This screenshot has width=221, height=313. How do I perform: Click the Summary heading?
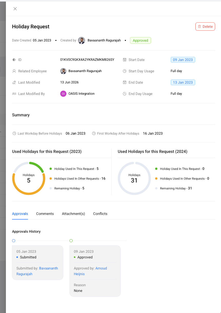(21, 115)
